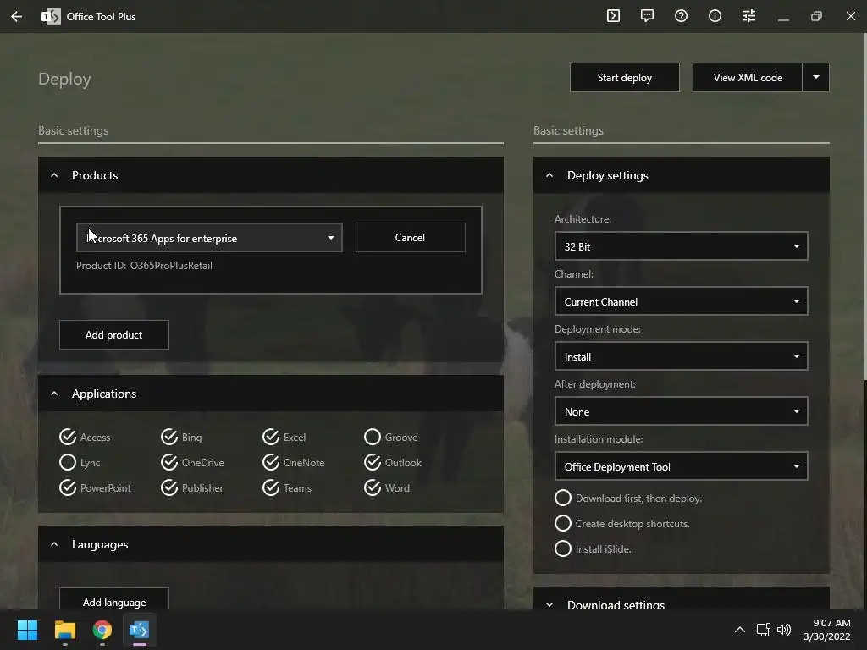Go back with the arrow icon
867x650 pixels.
(17, 17)
